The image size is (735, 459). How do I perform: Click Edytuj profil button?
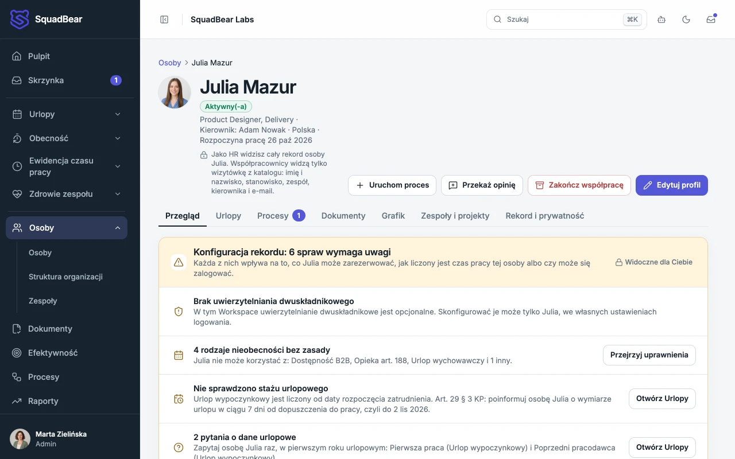tap(672, 185)
